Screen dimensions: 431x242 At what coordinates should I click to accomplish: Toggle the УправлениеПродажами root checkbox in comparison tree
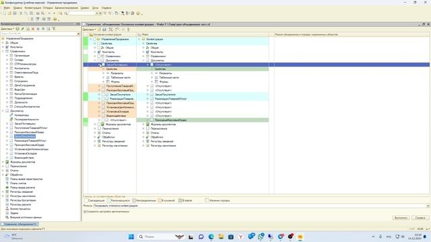tap(94, 39)
